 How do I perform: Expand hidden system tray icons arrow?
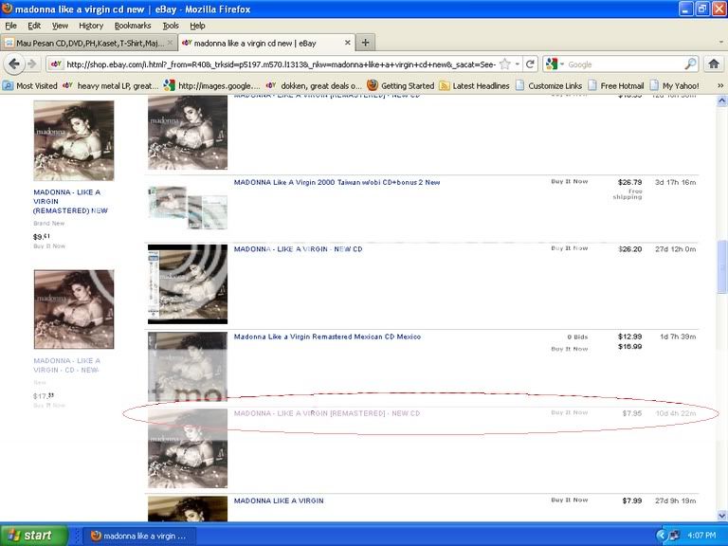pyautogui.click(x=661, y=536)
